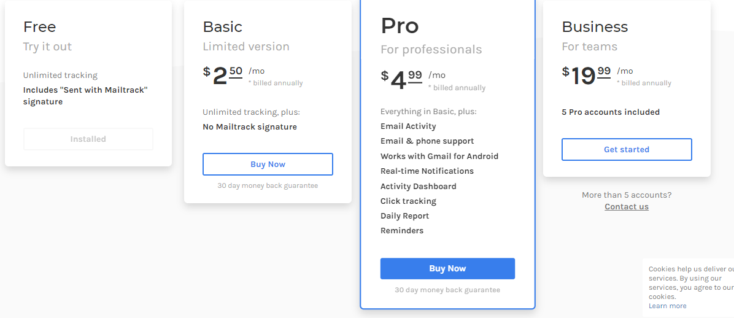Viewport: 734px width, 318px height.
Task: Open the Contact us link
Action: tap(627, 206)
